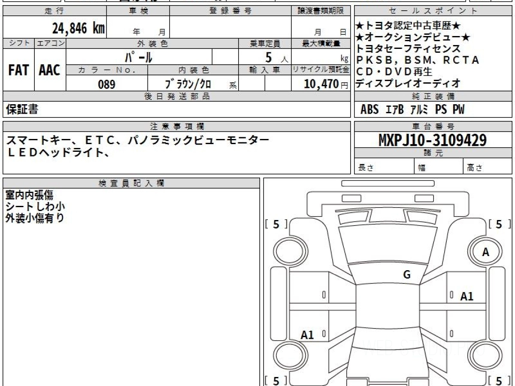The image size is (515, 386).
Task: Click the ディスプレイオーディオ line
Action: tap(408, 82)
